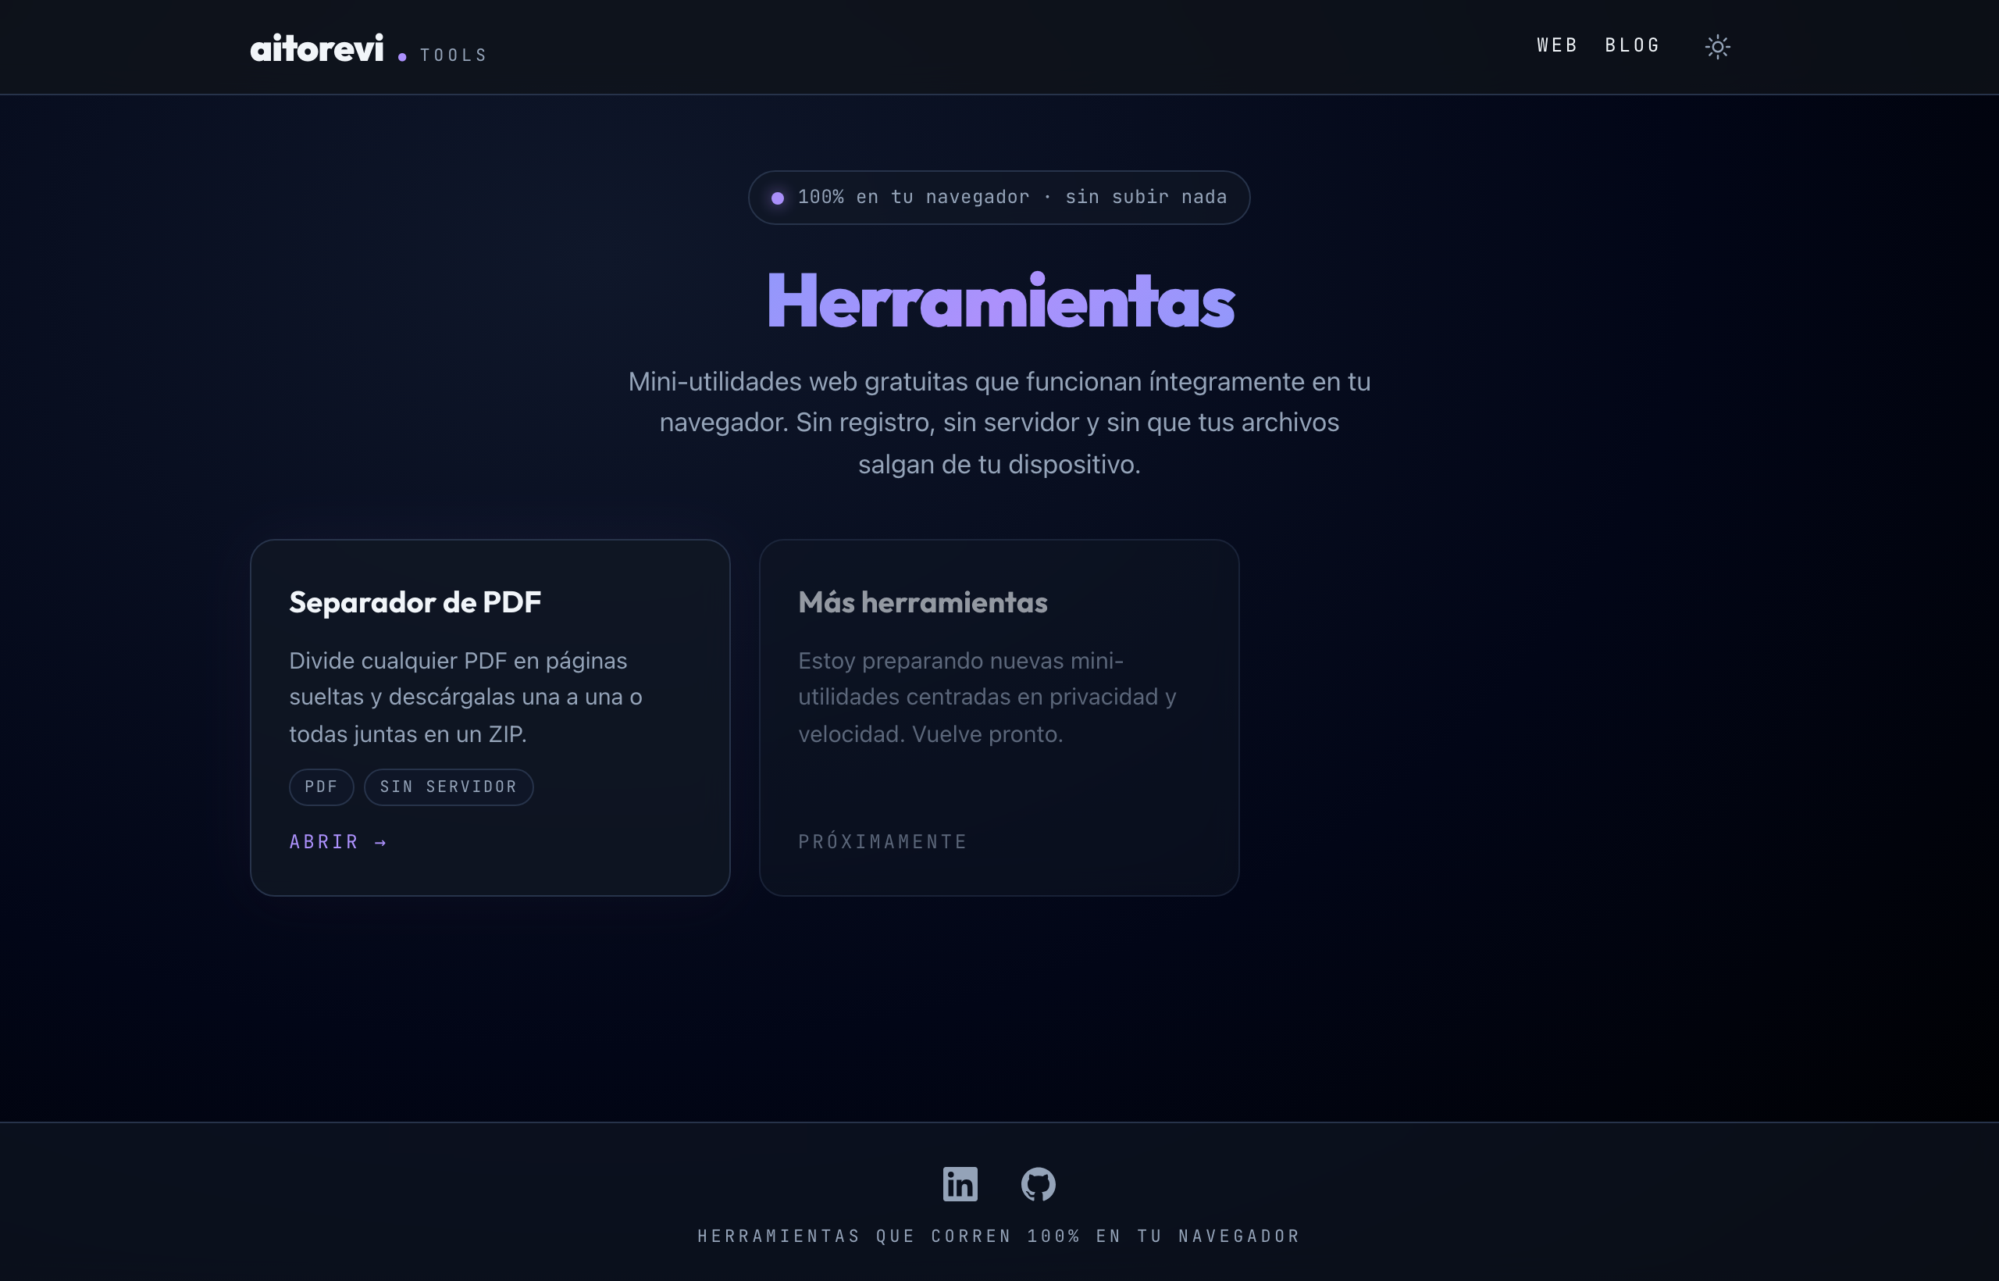Toggle the light/dark theme sun icon

point(1717,47)
